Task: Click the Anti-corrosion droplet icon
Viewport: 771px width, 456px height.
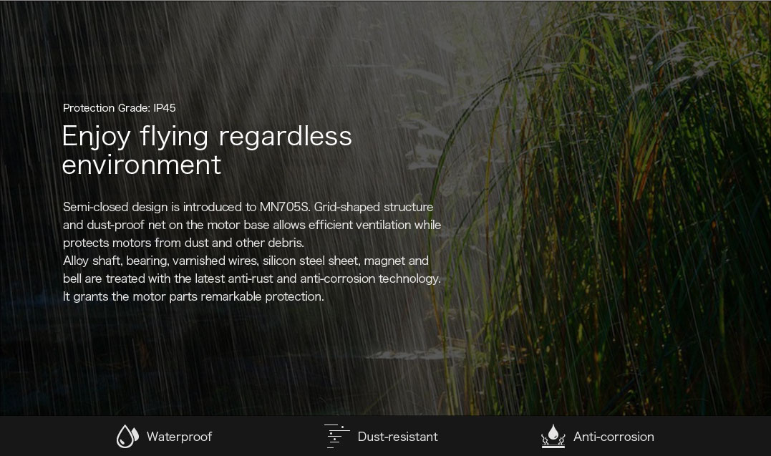Action: 553,436
